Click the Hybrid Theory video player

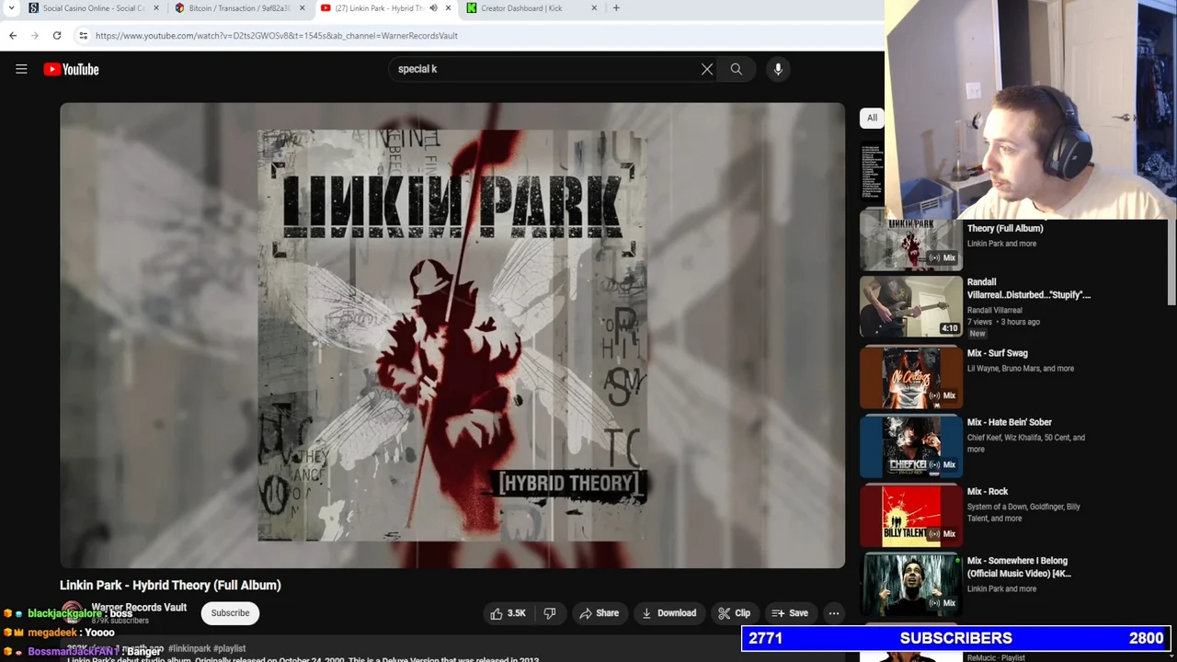[x=452, y=336]
